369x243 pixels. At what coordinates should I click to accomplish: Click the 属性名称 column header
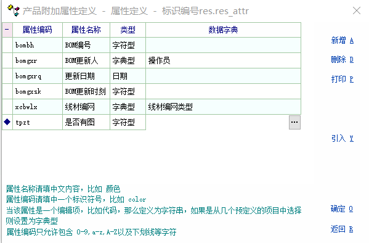click(x=86, y=30)
